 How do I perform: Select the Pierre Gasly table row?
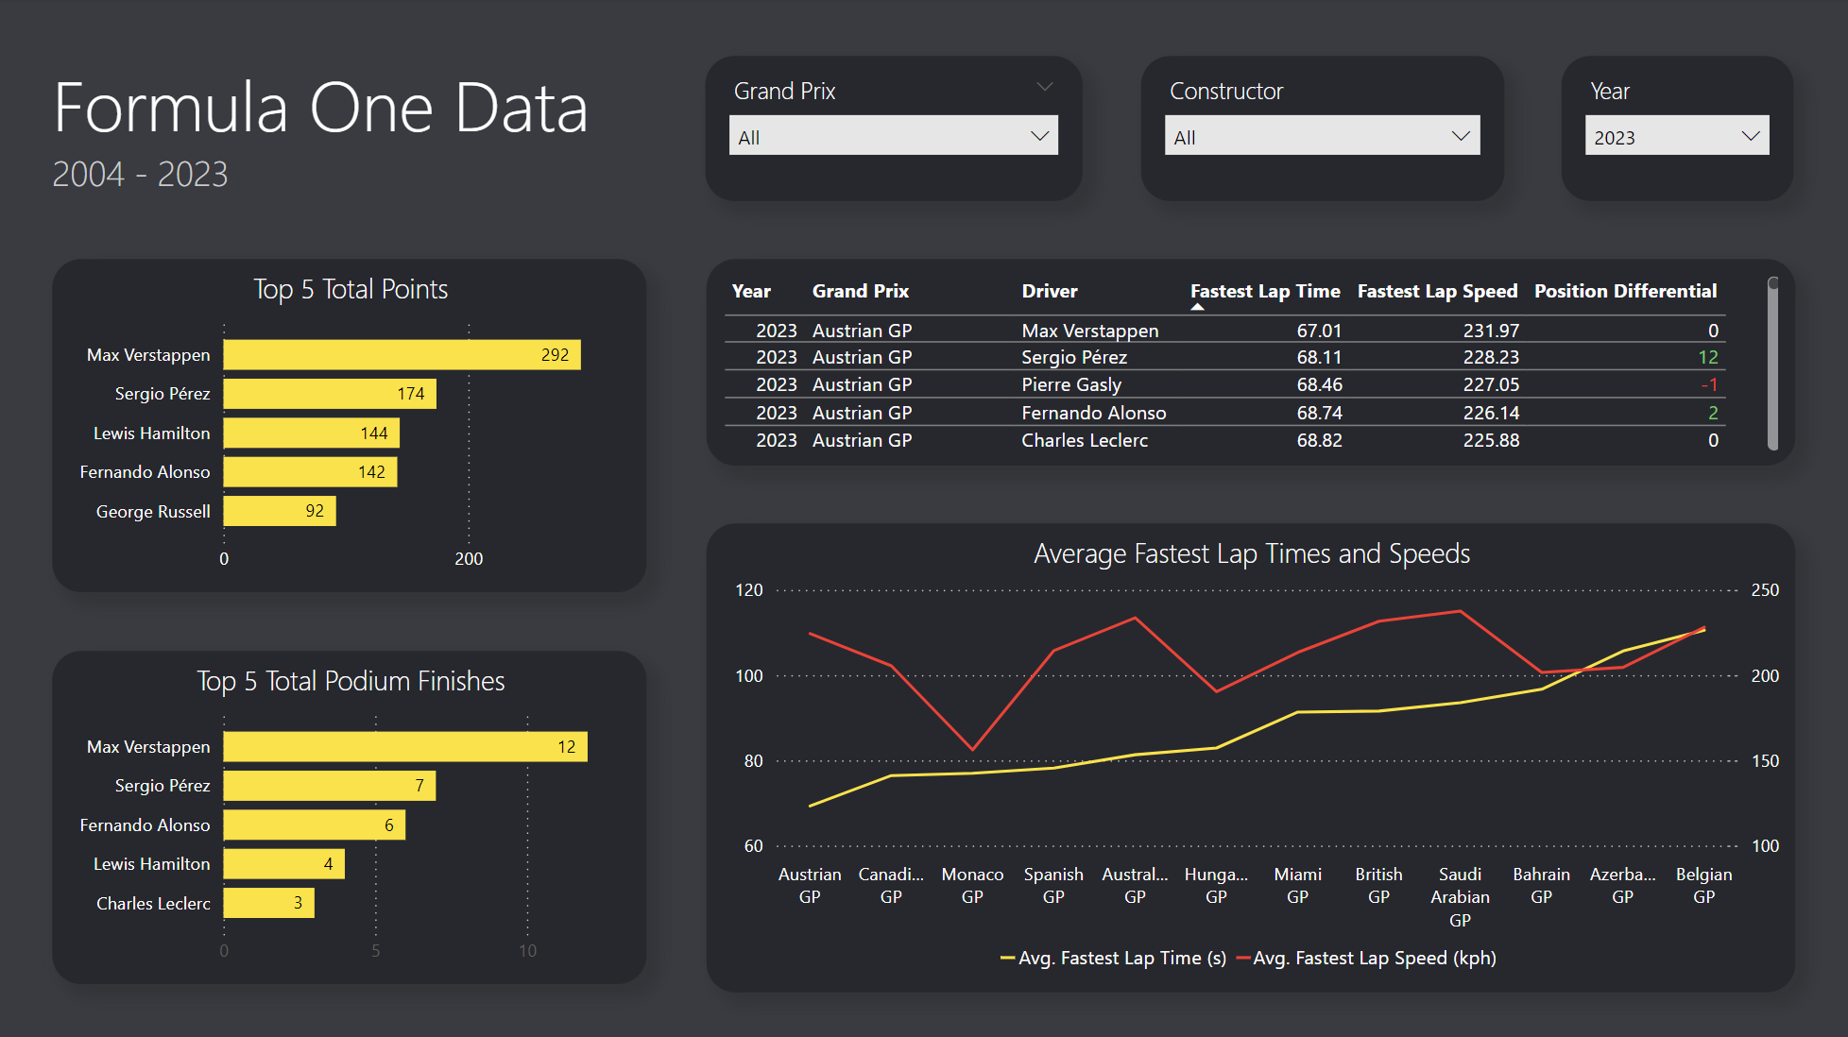[x=1070, y=384]
